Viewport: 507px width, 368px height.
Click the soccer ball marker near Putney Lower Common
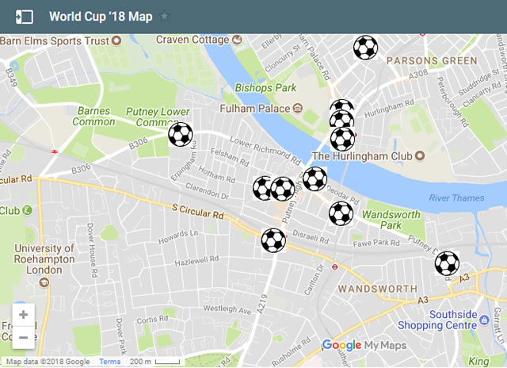tap(181, 134)
